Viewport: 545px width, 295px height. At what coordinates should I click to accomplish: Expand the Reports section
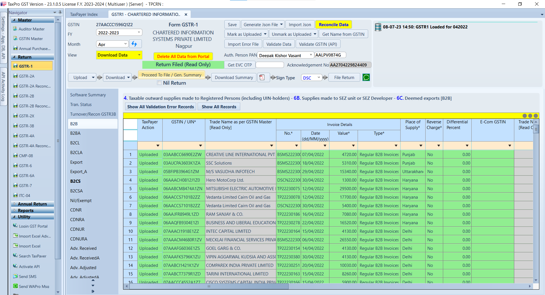pyautogui.click(x=32, y=210)
